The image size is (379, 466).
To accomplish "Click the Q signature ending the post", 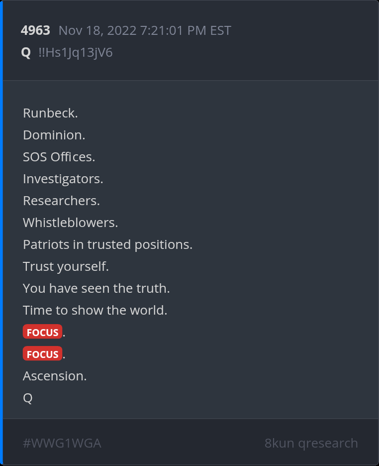I will point(28,398).
